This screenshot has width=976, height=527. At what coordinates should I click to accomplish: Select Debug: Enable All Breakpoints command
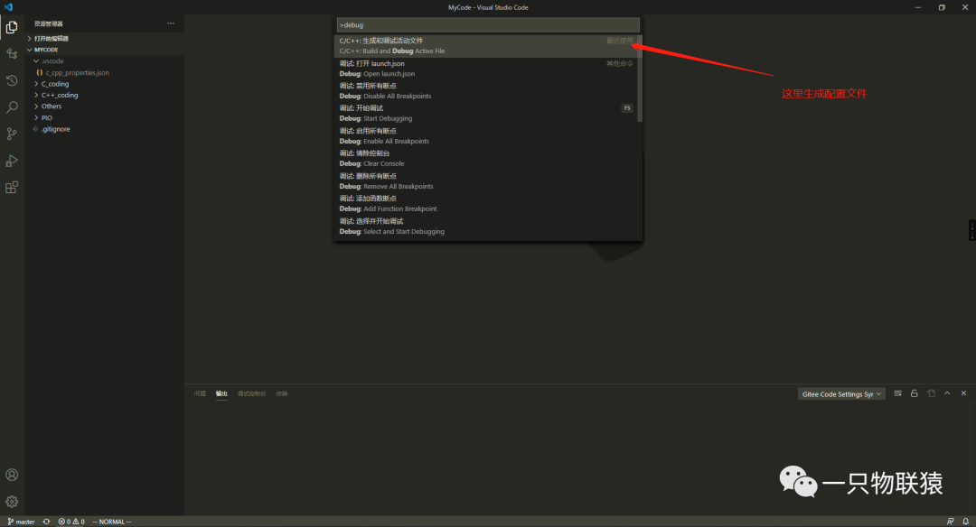485,136
